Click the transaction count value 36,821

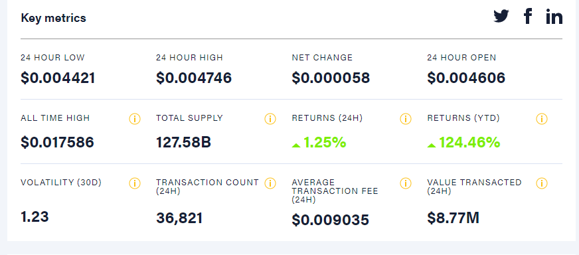click(x=179, y=218)
